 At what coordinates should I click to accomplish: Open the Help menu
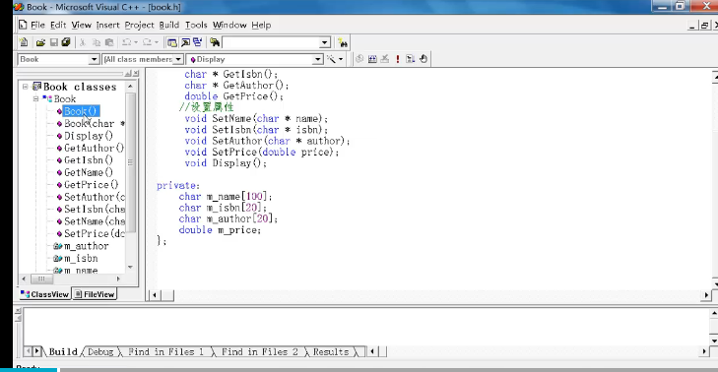261,25
